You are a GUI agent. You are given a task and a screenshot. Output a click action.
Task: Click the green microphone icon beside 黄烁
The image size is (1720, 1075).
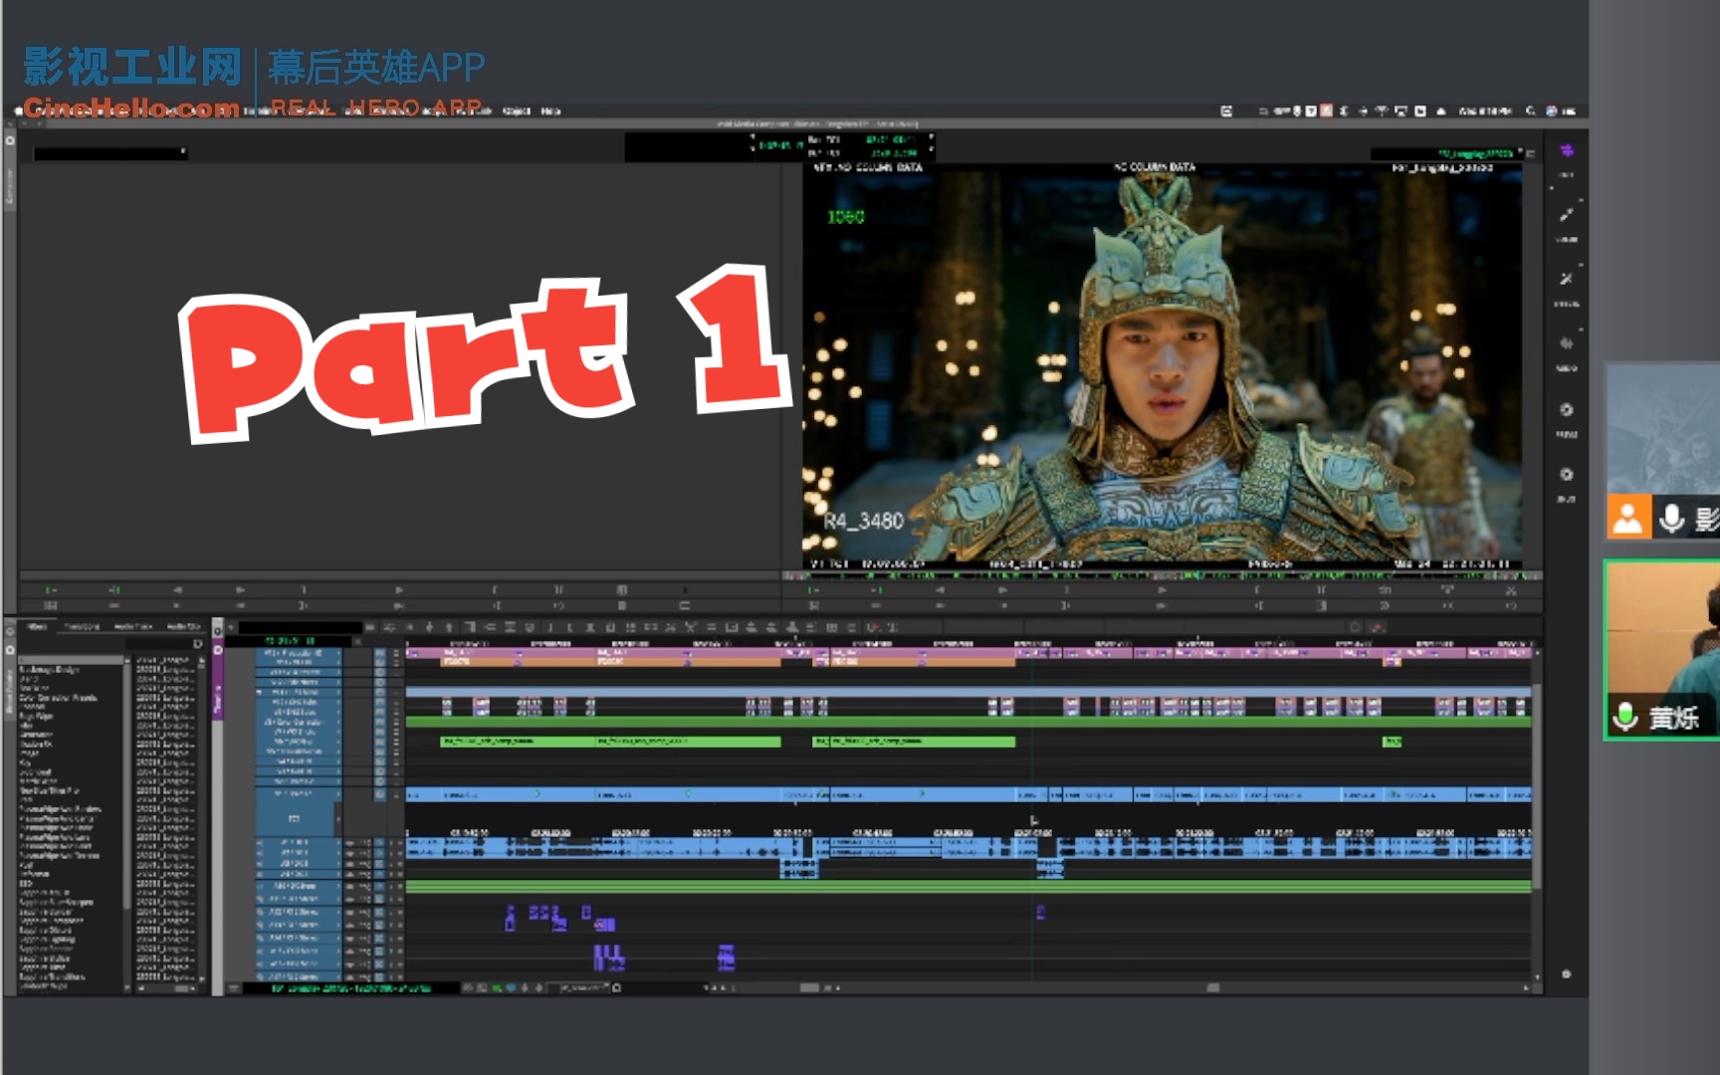(1625, 717)
